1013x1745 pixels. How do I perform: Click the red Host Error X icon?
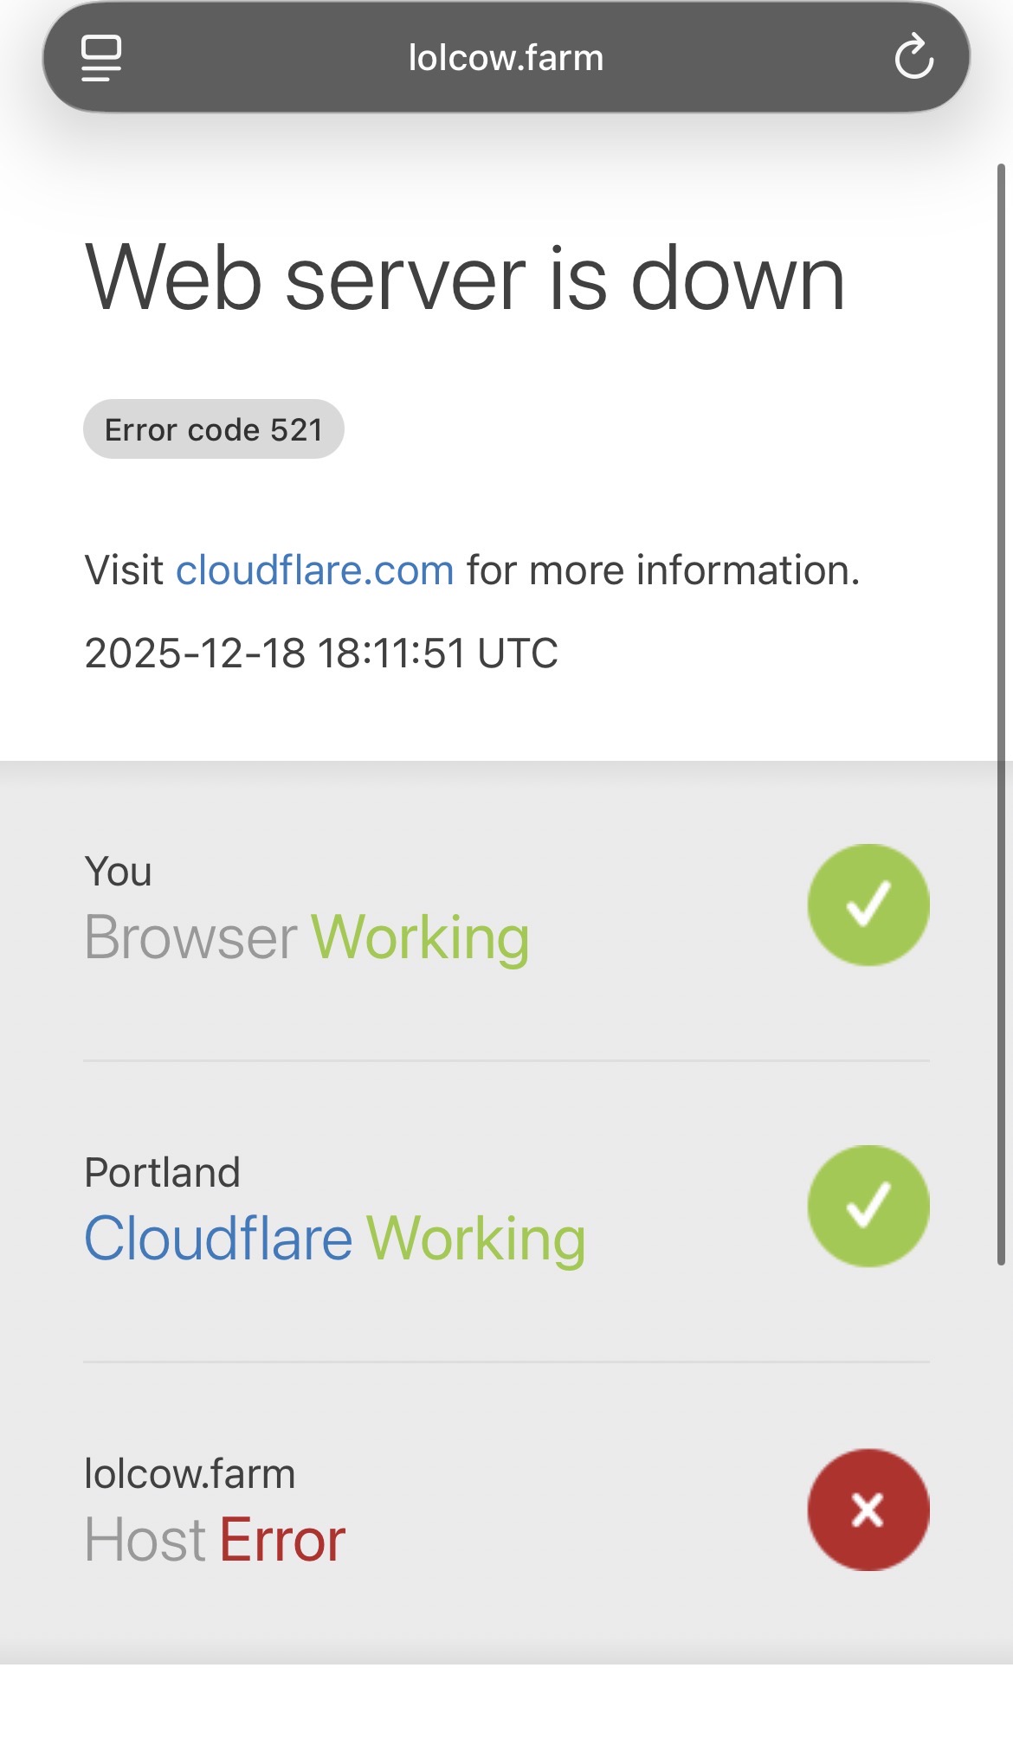point(868,1510)
